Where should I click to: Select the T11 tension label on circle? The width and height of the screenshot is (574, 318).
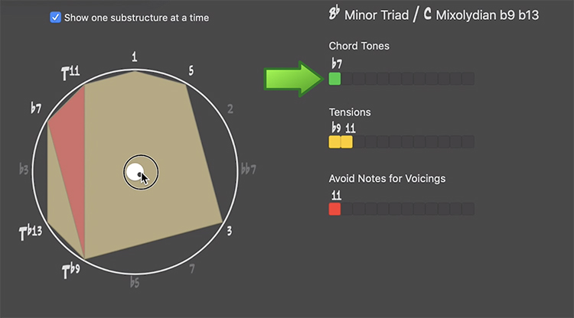pyautogui.click(x=70, y=73)
